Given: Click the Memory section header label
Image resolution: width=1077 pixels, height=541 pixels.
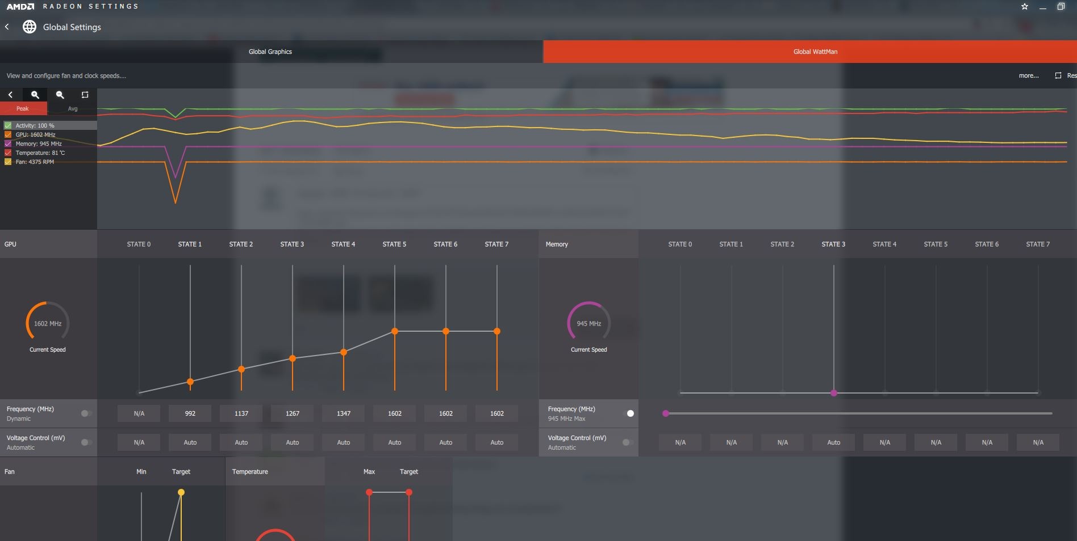Looking at the screenshot, I should point(557,244).
